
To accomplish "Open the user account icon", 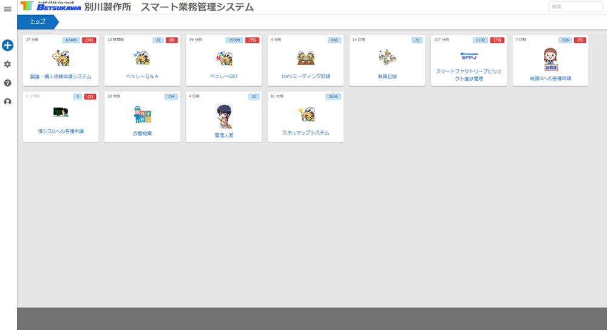I will pos(8,102).
